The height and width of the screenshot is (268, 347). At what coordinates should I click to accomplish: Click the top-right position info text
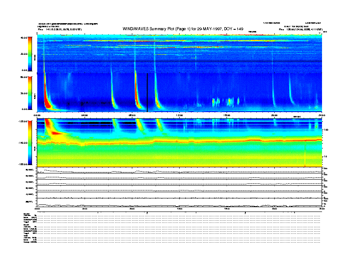[x=301, y=29]
